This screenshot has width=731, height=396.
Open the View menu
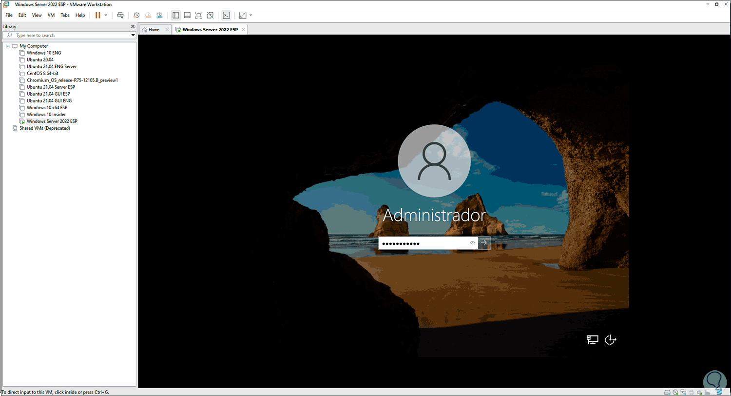pyautogui.click(x=37, y=15)
